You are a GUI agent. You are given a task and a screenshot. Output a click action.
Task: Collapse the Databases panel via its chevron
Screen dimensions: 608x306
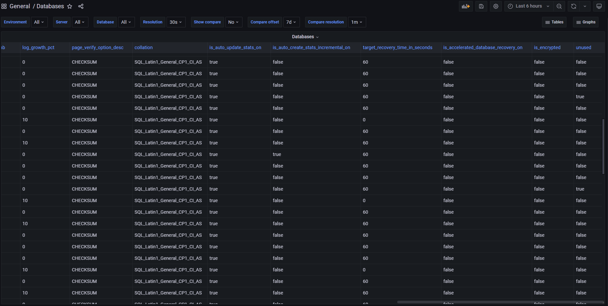click(x=317, y=37)
